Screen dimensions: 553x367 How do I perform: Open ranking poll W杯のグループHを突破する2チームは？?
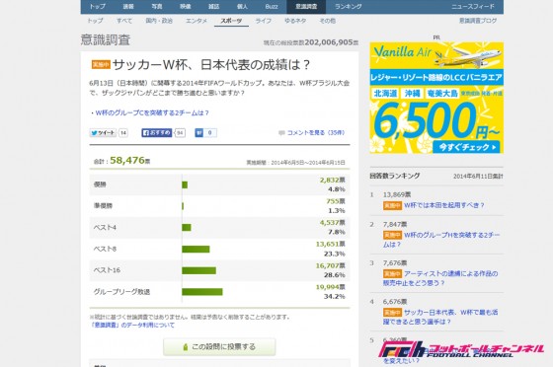(441, 240)
